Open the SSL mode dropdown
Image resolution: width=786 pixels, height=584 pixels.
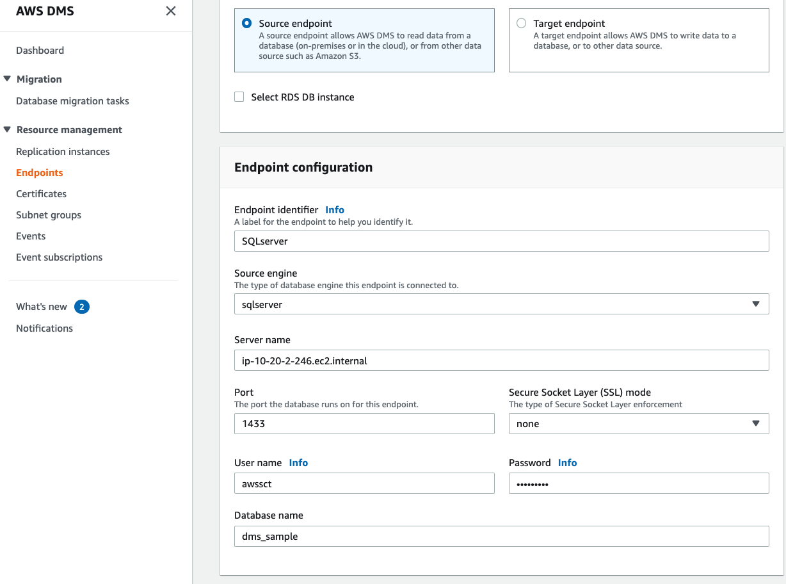[638, 423]
